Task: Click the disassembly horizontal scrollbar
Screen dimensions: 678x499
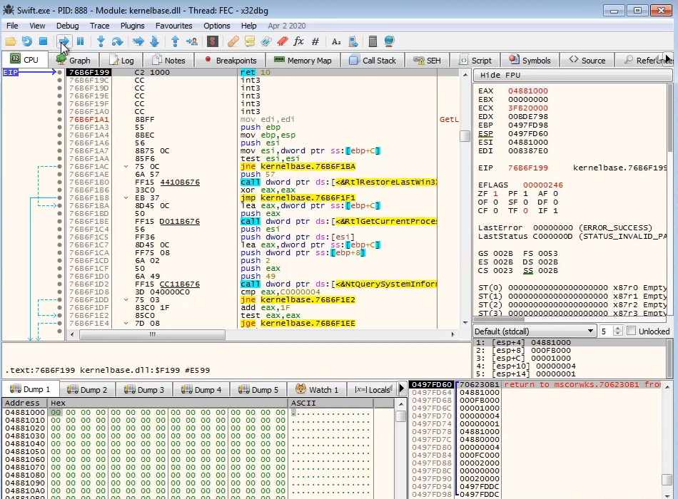Action: [x=151, y=334]
